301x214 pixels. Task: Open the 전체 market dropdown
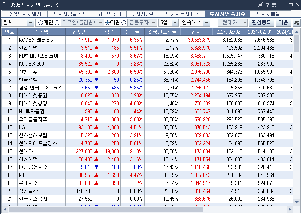click(31, 23)
